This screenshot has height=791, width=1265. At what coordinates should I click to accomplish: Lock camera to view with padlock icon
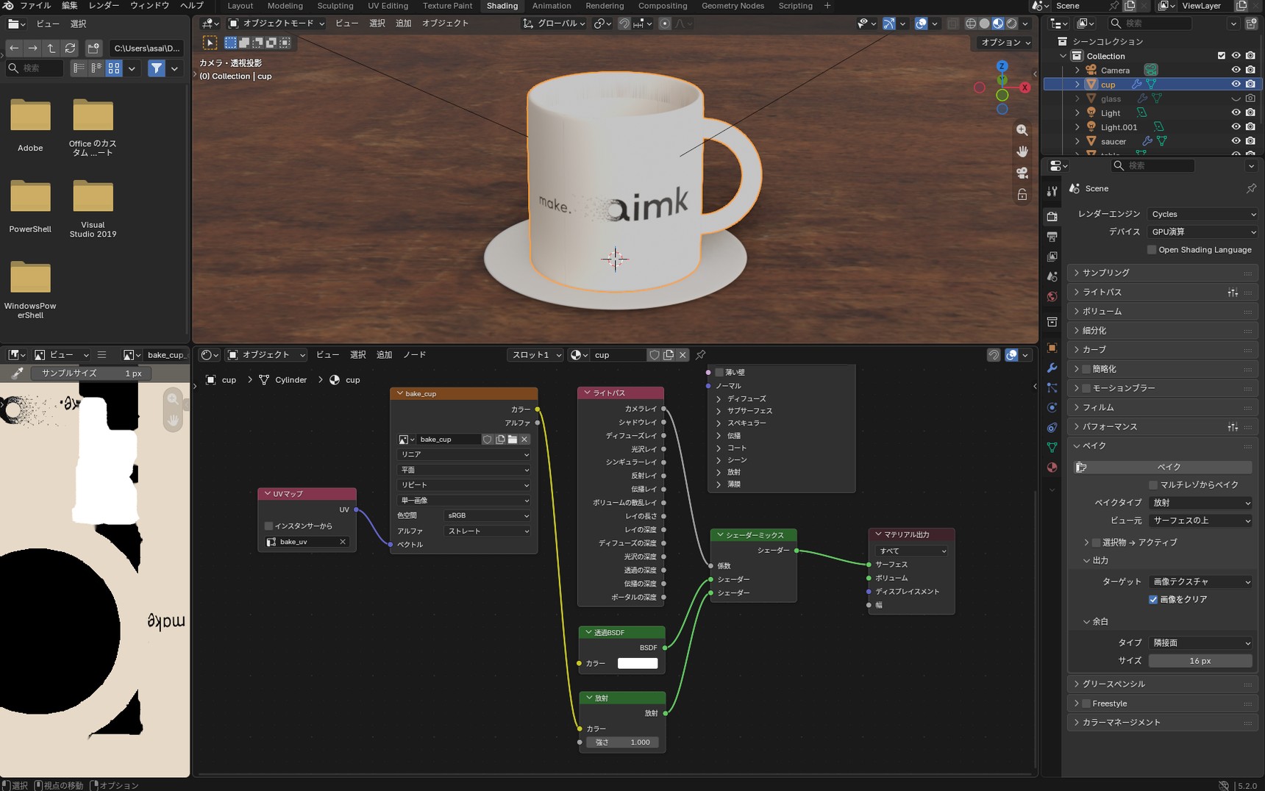(1022, 194)
